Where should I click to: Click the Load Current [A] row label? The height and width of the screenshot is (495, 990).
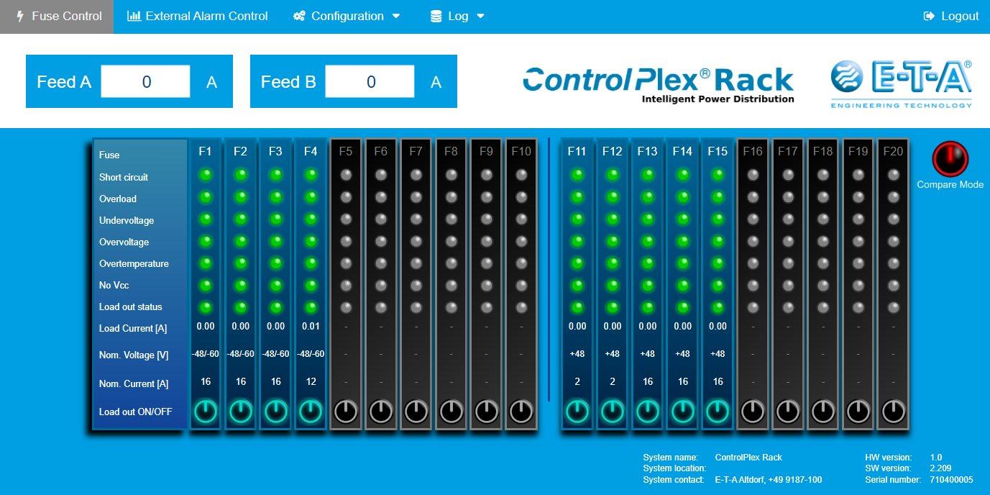(133, 329)
